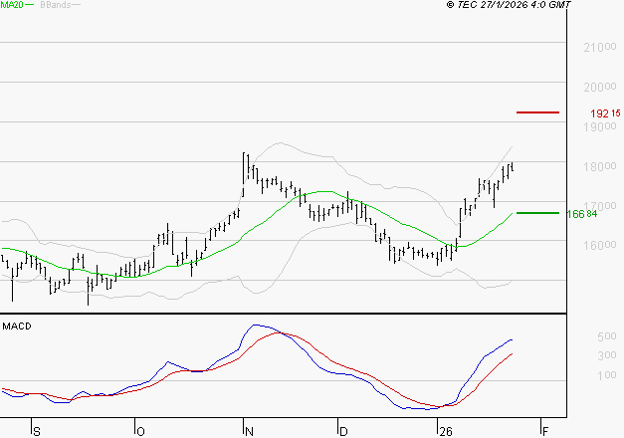Click the N month marker on time axis

coord(249,432)
